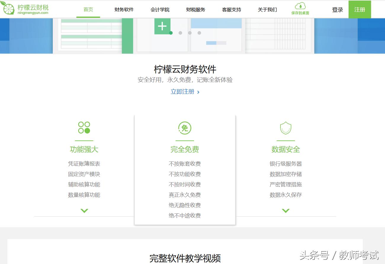The image size is (385, 264).
Task: Select the first carousel dot indicator
Action: [171, 33]
